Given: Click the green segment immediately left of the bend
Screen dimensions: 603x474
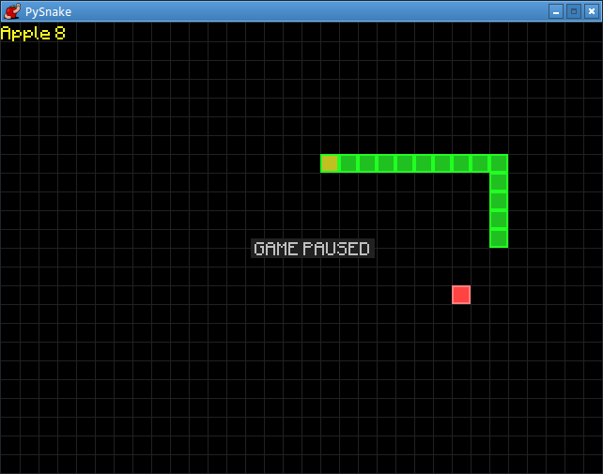Looking at the screenshot, I should pos(480,163).
